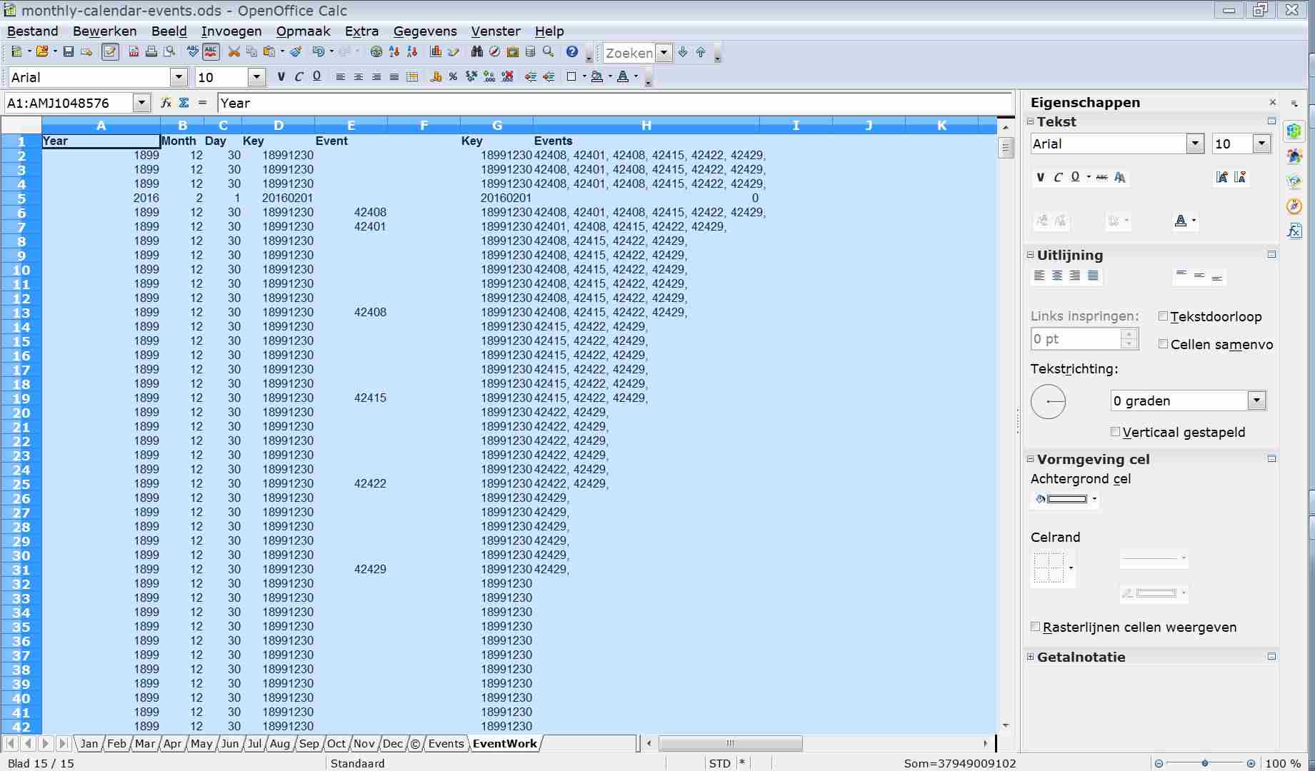This screenshot has width=1315, height=771.
Task: Switch to the Events sheet tab
Action: pos(446,743)
